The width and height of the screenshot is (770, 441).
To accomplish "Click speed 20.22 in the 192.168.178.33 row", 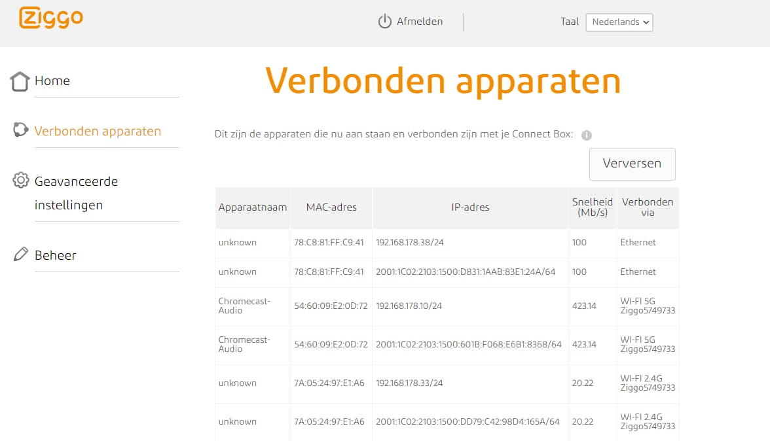I will click(583, 383).
